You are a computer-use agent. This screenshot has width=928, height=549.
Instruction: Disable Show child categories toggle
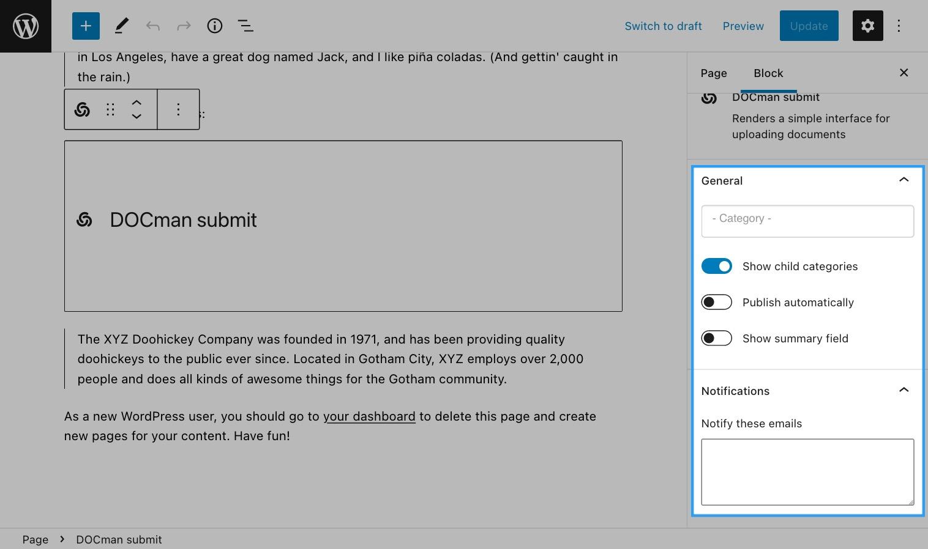pos(717,267)
